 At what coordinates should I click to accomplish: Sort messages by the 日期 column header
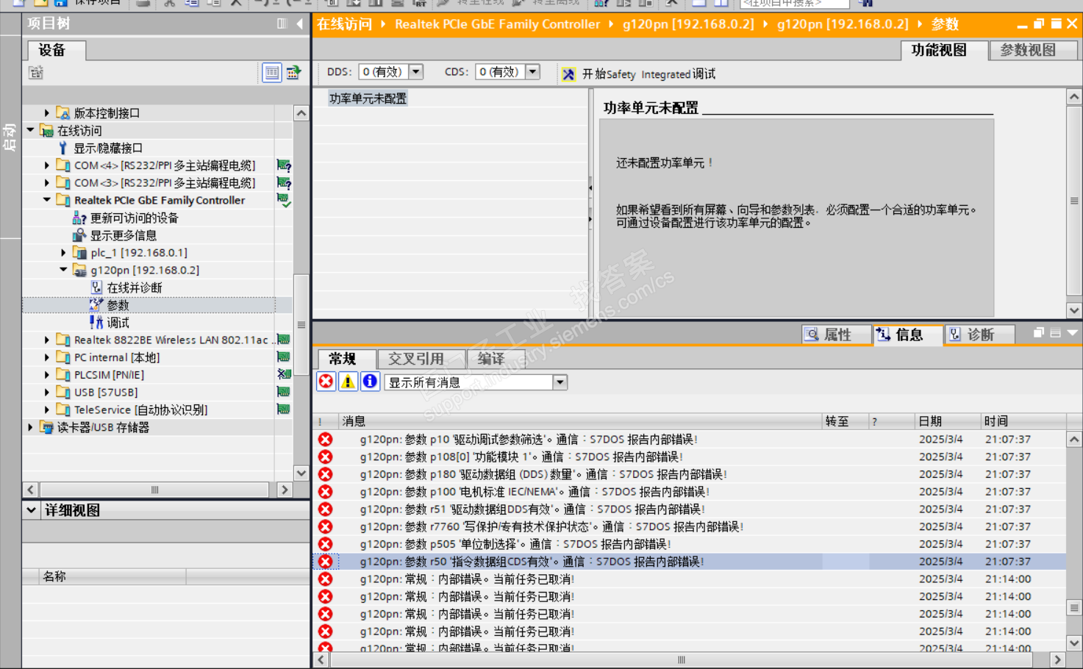pyautogui.click(x=947, y=421)
